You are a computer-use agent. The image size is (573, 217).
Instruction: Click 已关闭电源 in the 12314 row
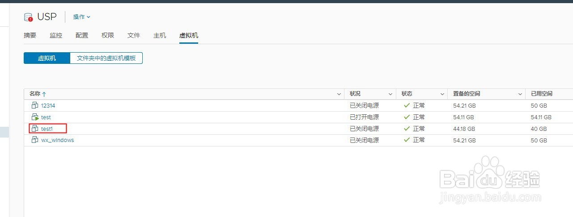click(364, 105)
